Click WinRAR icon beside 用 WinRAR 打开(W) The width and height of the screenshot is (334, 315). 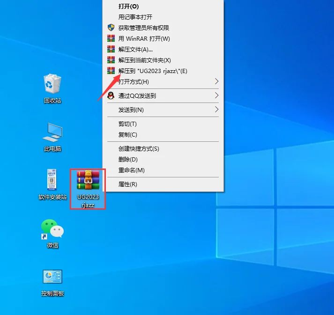coord(111,38)
